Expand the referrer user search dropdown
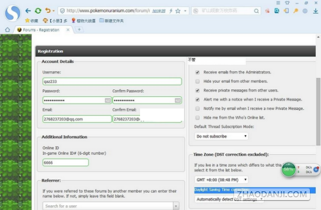321x210 pixels. point(176,206)
